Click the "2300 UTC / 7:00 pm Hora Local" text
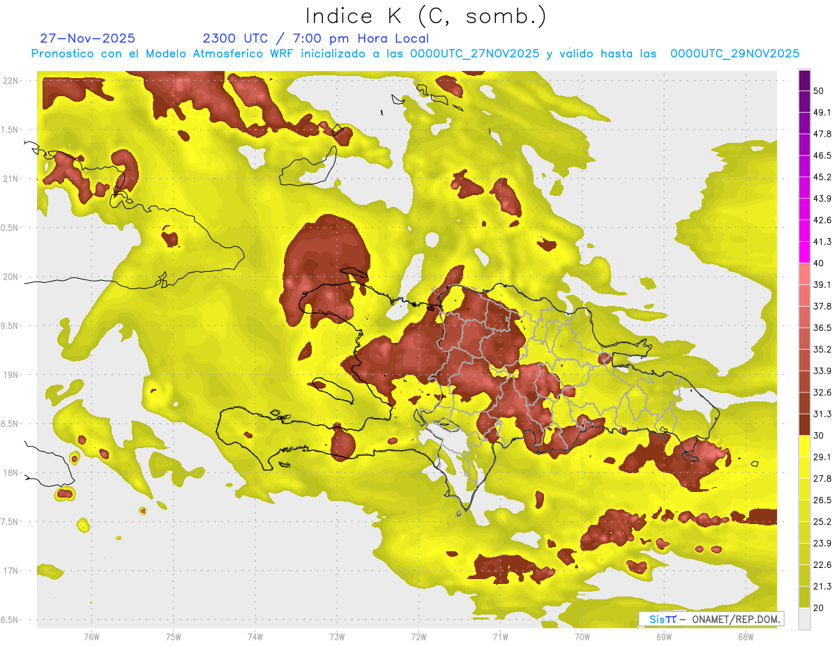This screenshot has width=837, height=646. (x=315, y=38)
